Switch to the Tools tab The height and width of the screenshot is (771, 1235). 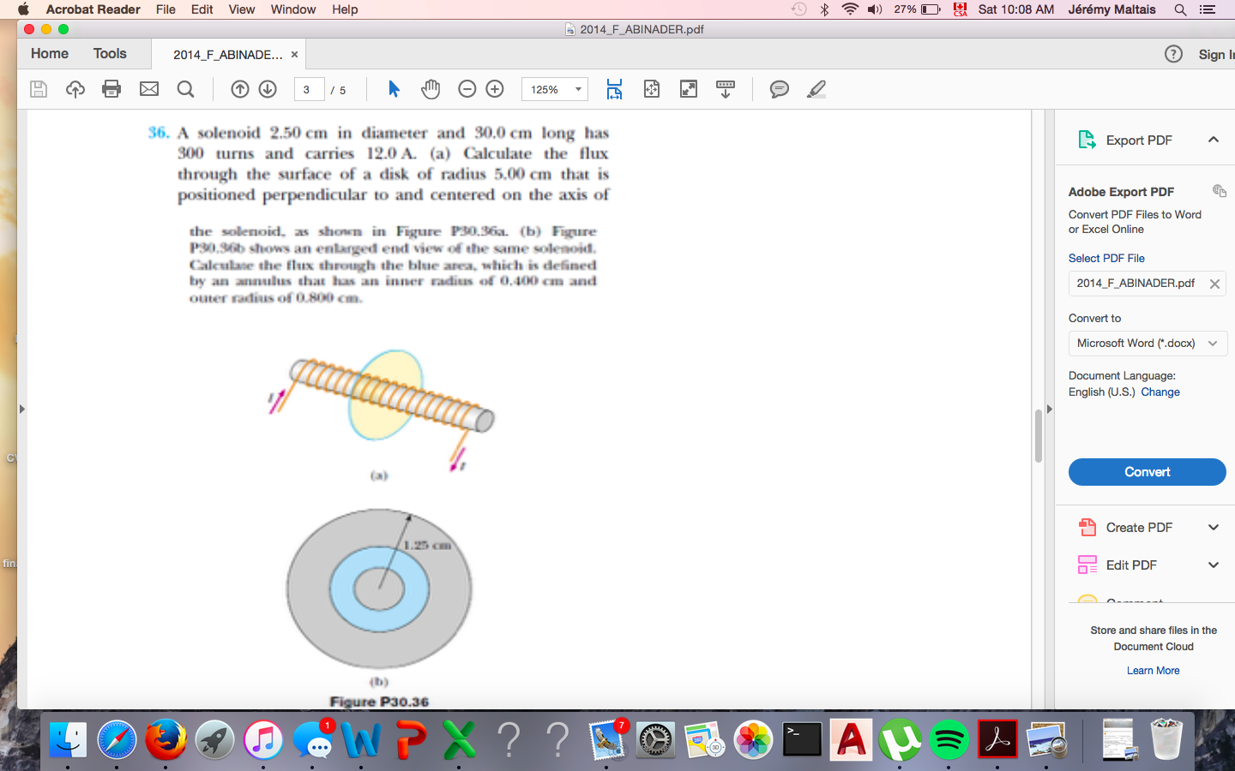pyautogui.click(x=110, y=53)
